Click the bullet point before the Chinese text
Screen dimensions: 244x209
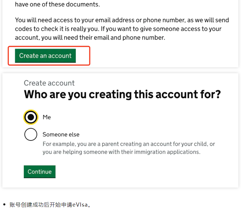tap(4, 205)
